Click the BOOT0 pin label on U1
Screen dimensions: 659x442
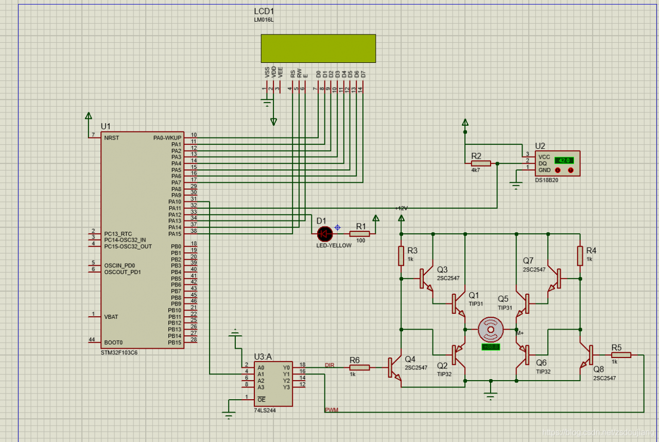[x=113, y=342]
